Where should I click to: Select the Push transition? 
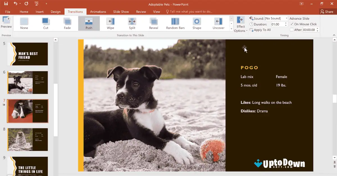point(89,24)
